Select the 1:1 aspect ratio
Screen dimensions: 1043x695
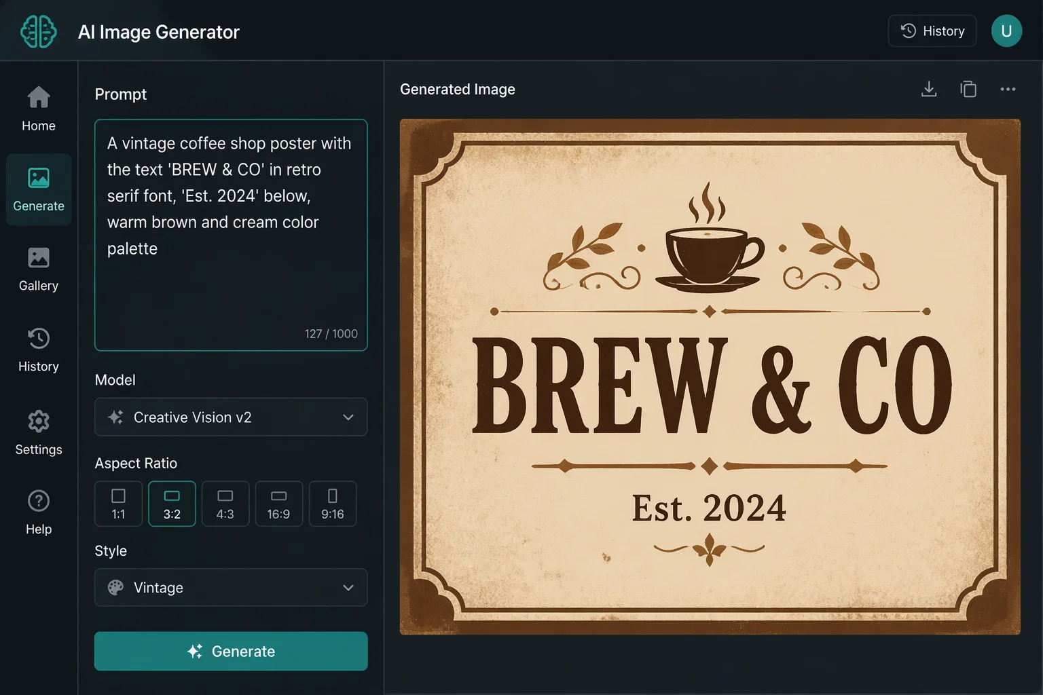pyautogui.click(x=118, y=504)
